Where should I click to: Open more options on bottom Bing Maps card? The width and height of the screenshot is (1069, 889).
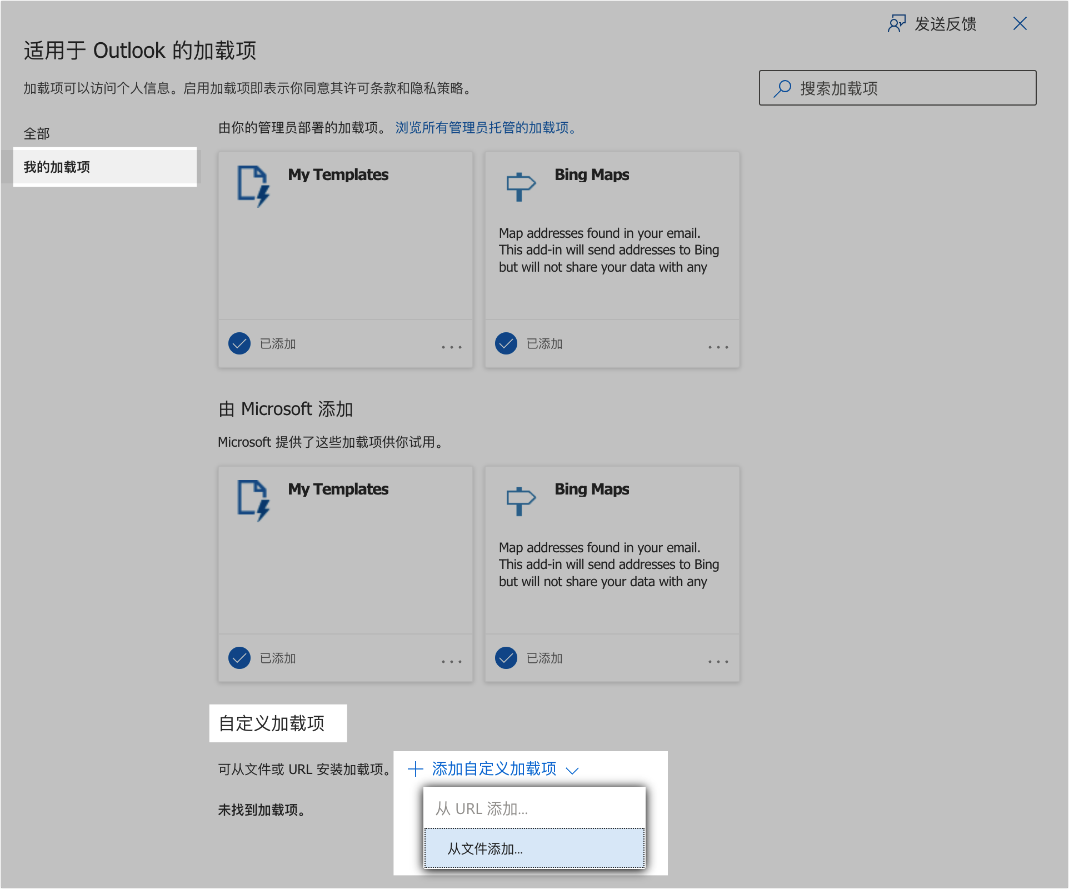718,661
